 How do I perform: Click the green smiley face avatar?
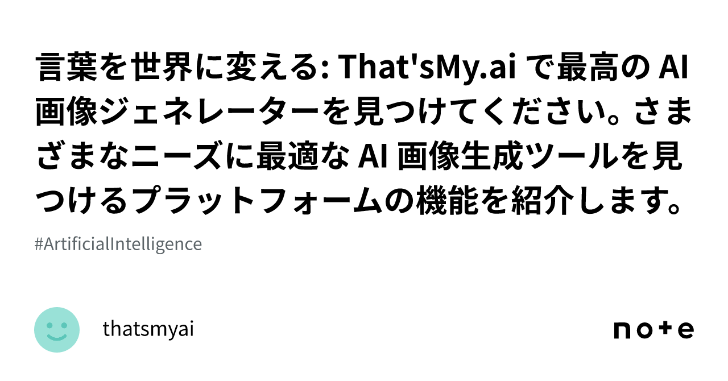[x=57, y=330]
